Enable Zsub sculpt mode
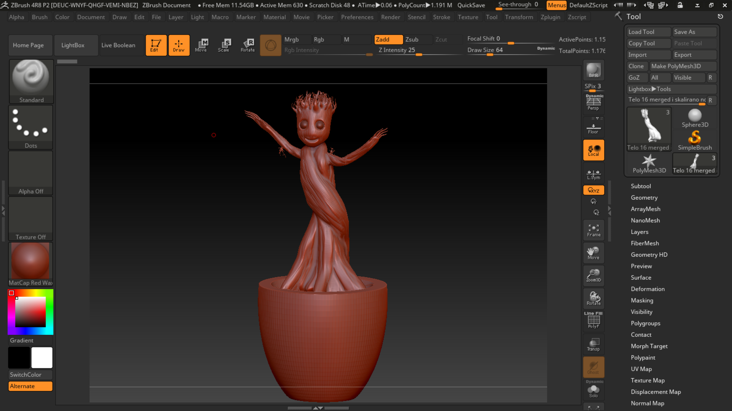 [x=418, y=40]
